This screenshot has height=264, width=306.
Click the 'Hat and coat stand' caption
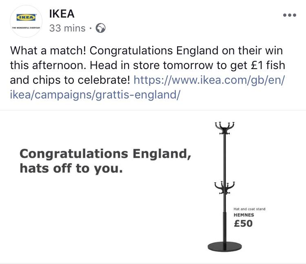pos(249,209)
